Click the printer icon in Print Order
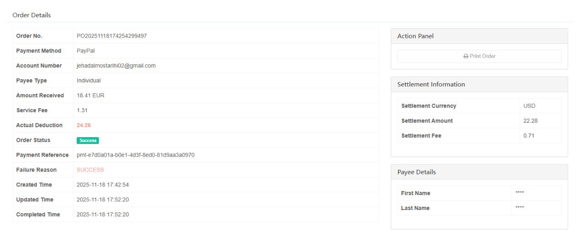Screen dimensions: 581x249 pyautogui.click(x=466, y=56)
